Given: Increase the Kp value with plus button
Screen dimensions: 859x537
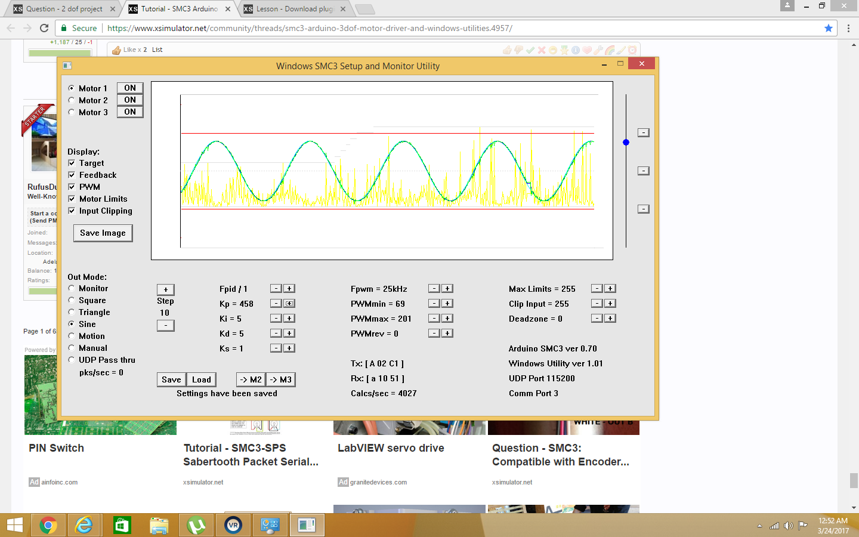Looking at the screenshot, I should 289,304.
